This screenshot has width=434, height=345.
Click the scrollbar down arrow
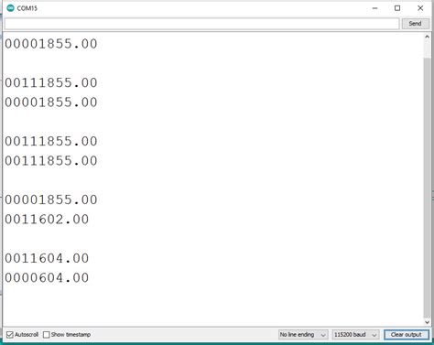tap(427, 322)
